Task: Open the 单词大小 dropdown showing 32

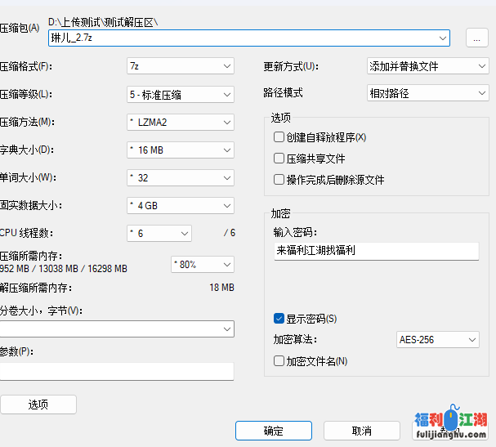Action: pos(180,177)
